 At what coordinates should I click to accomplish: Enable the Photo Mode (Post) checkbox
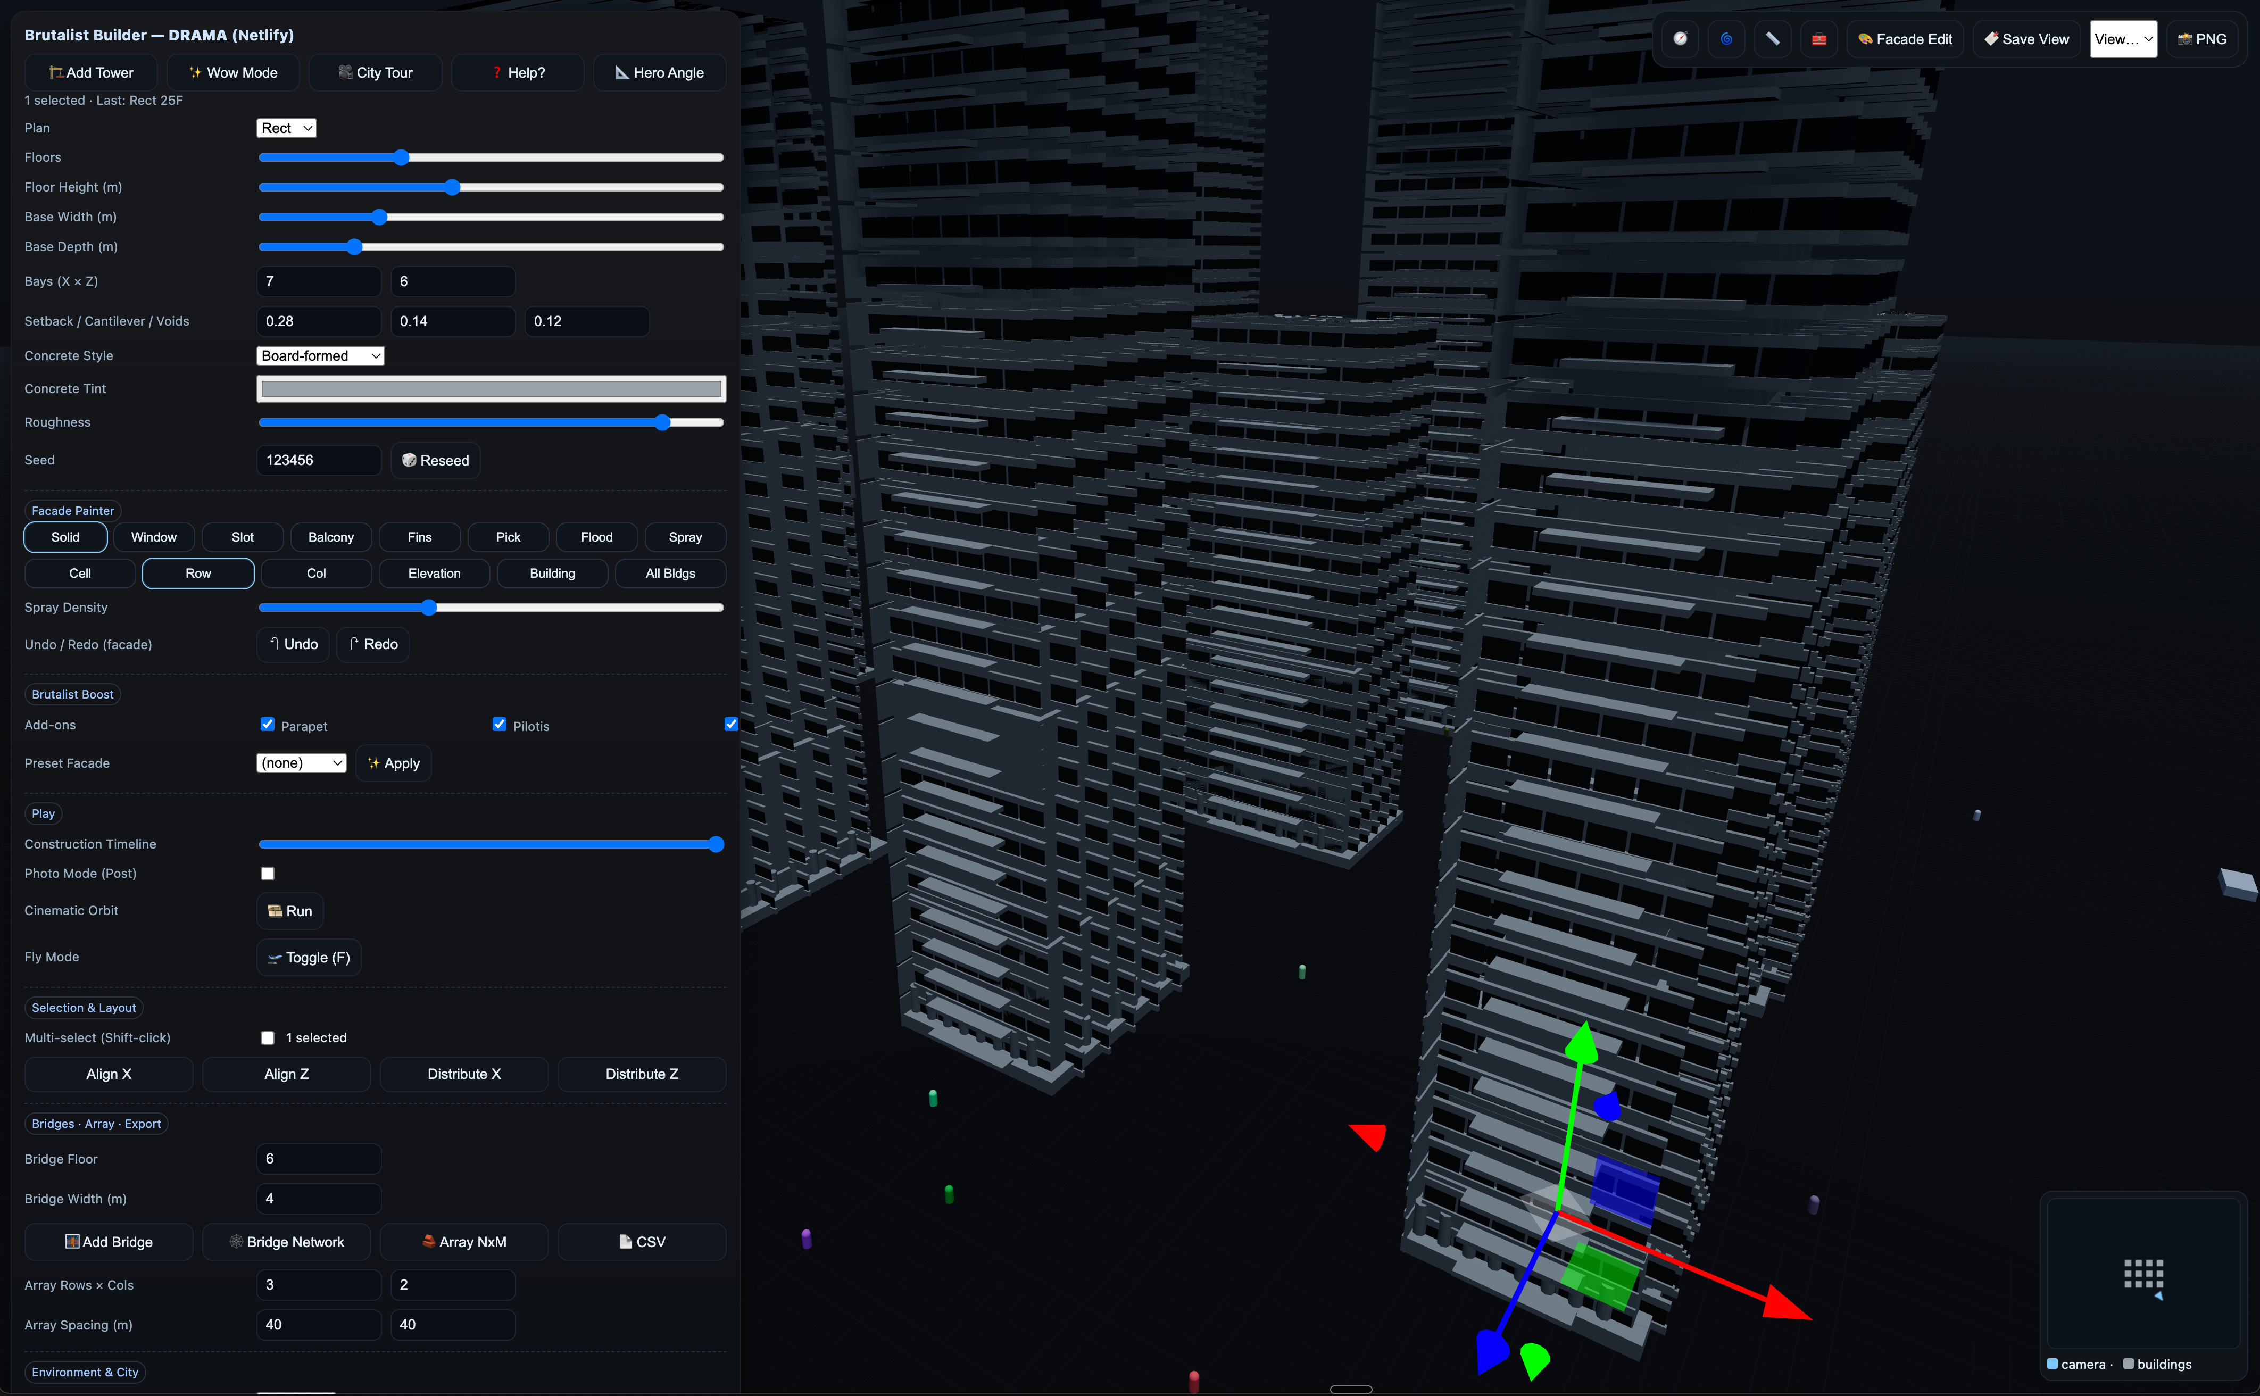(x=268, y=874)
